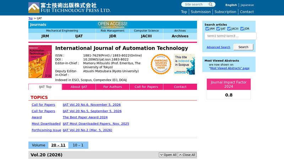Click the IJAT journal cover thumbnail
284x159 pixels.
[x=40, y=61]
